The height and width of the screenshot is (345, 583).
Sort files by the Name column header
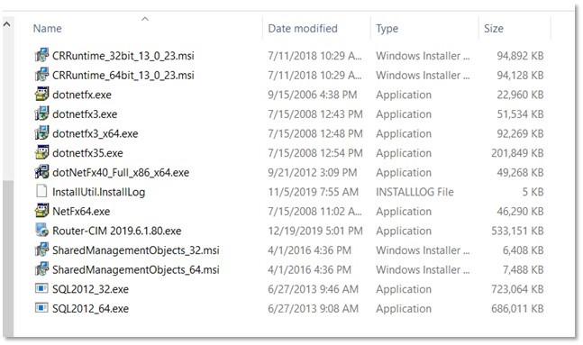tap(47, 29)
